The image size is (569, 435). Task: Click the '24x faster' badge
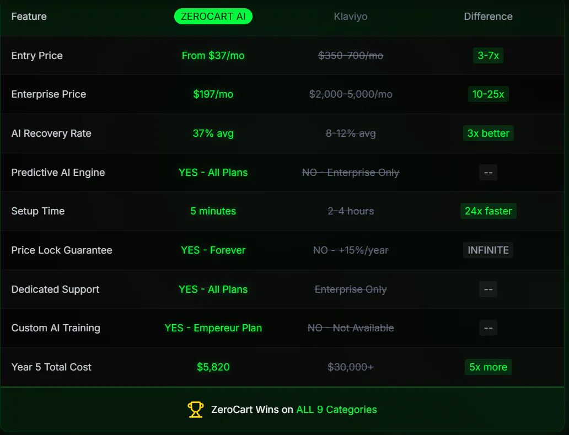[488, 211]
